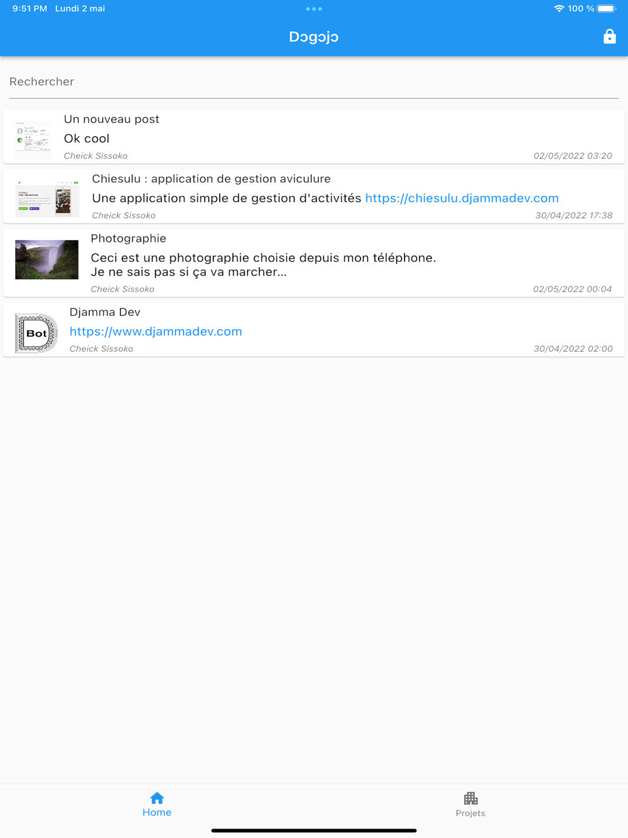Switch to the Projets tab
Image resolution: width=628 pixels, height=838 pixels.
pyautogui.click(x=470, y=804)
